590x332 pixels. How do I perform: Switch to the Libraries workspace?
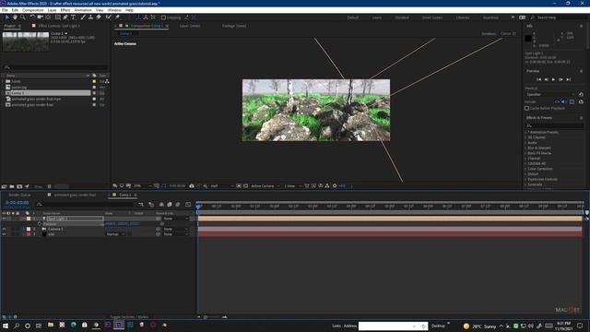(x=463, y=18)
